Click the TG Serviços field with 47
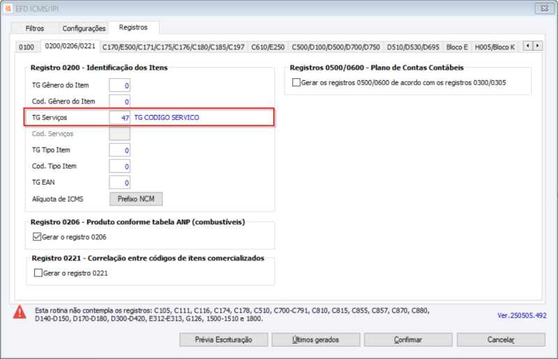The height and width of the screenshot is (359, 558). 119,117
